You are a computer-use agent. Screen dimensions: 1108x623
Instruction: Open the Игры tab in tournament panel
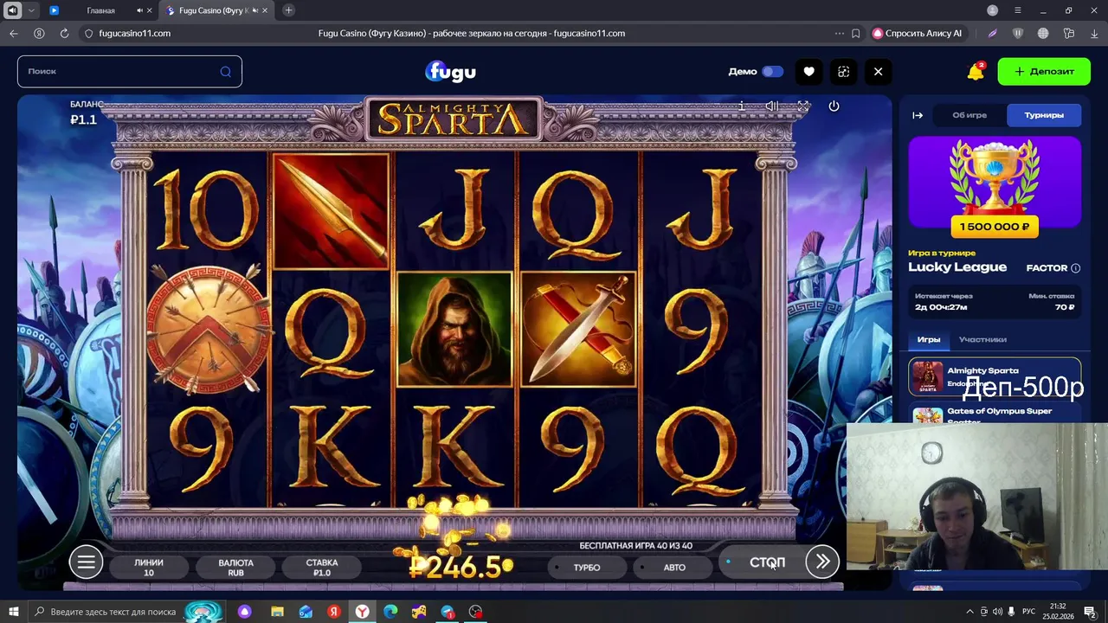(929, 339)
